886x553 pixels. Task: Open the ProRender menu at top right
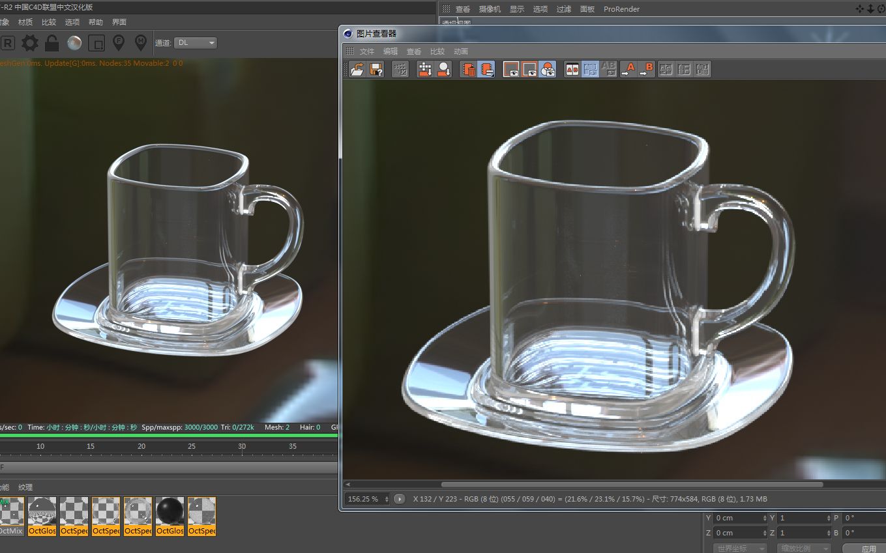point(621,9)
